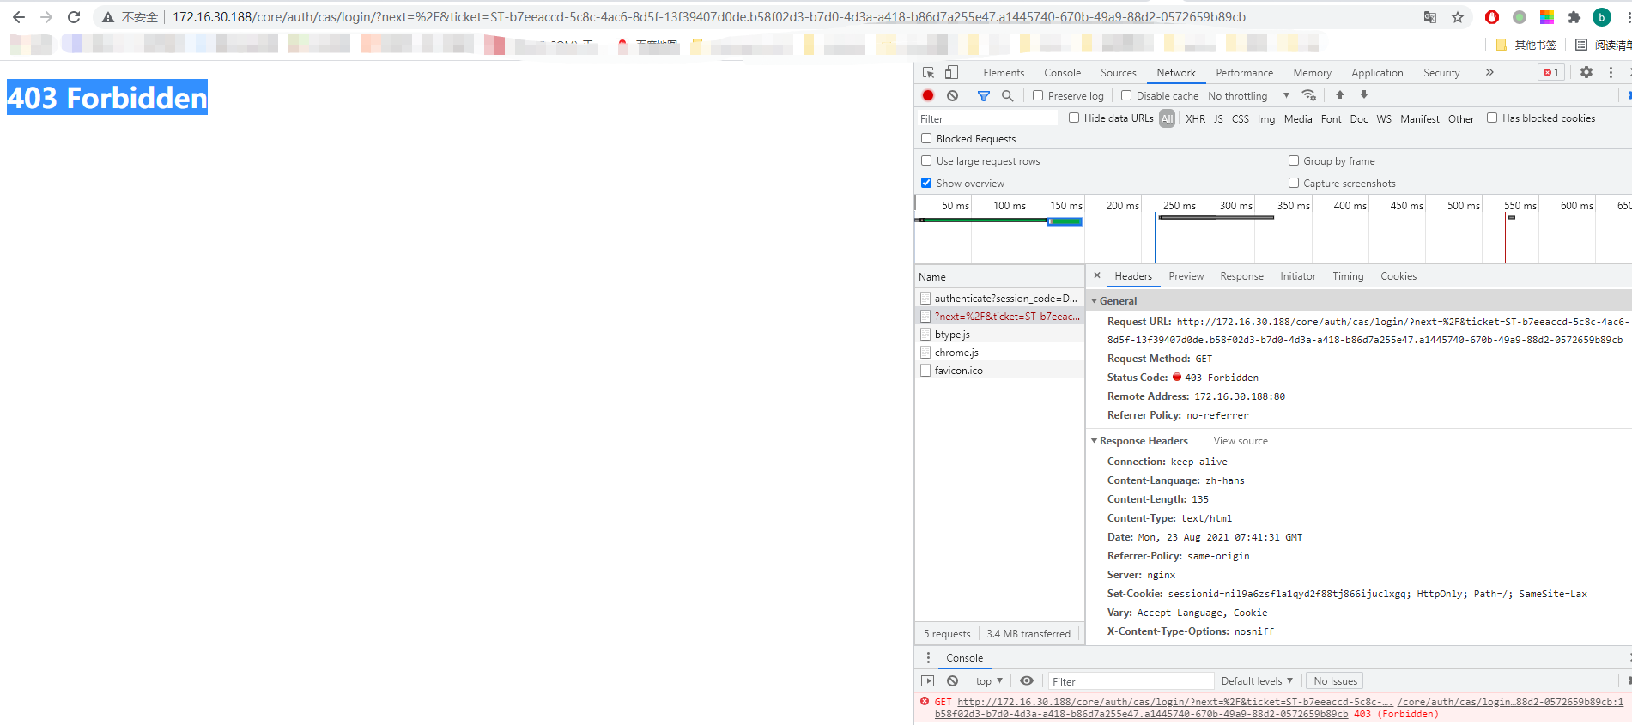
Task: Clear the network log
Action: pyautogui.click(x=953, y=95)
